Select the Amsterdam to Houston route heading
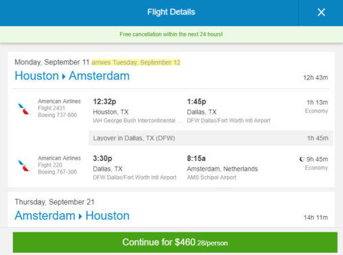This screenshot has width=343, height=255. click(72, 216)
